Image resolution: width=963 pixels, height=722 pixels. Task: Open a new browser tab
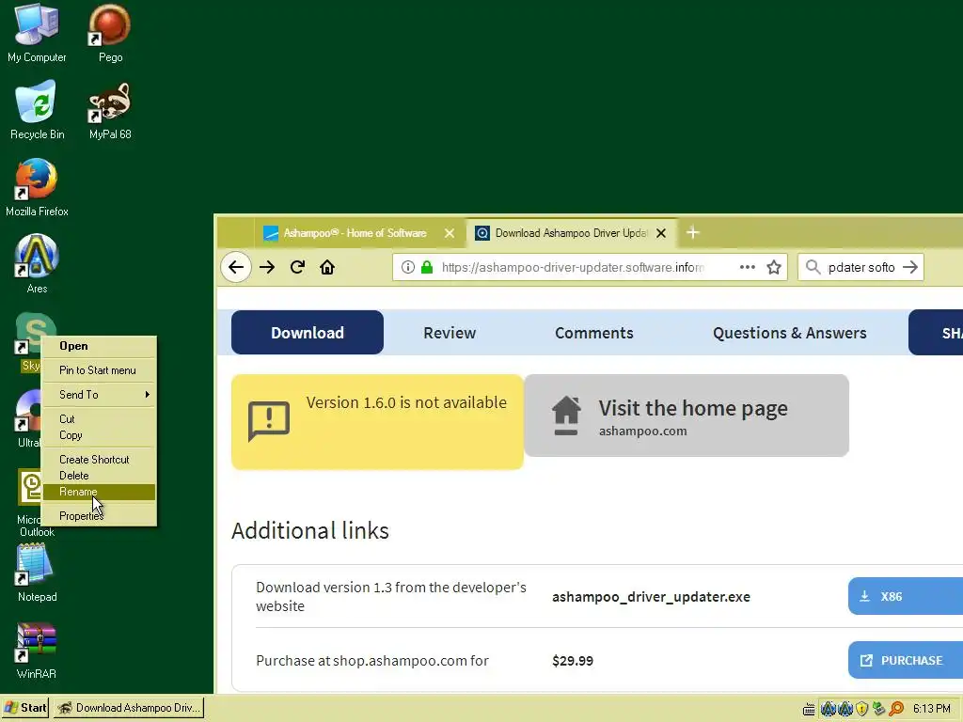tap(693, 233)
